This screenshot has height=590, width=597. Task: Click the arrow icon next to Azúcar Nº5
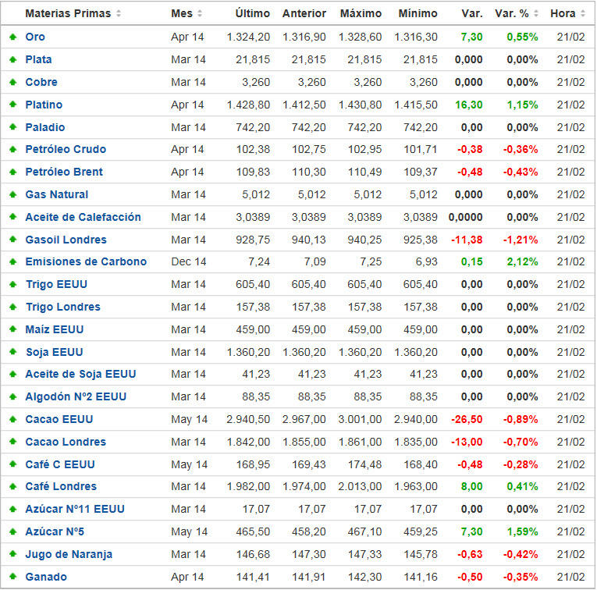pos(12,531)
